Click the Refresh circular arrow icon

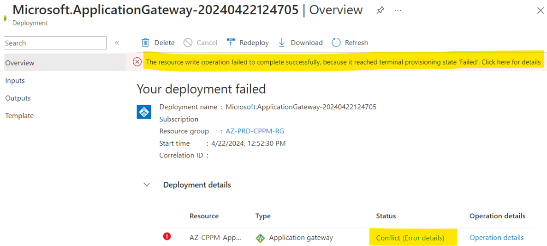(x=336, y=42)
